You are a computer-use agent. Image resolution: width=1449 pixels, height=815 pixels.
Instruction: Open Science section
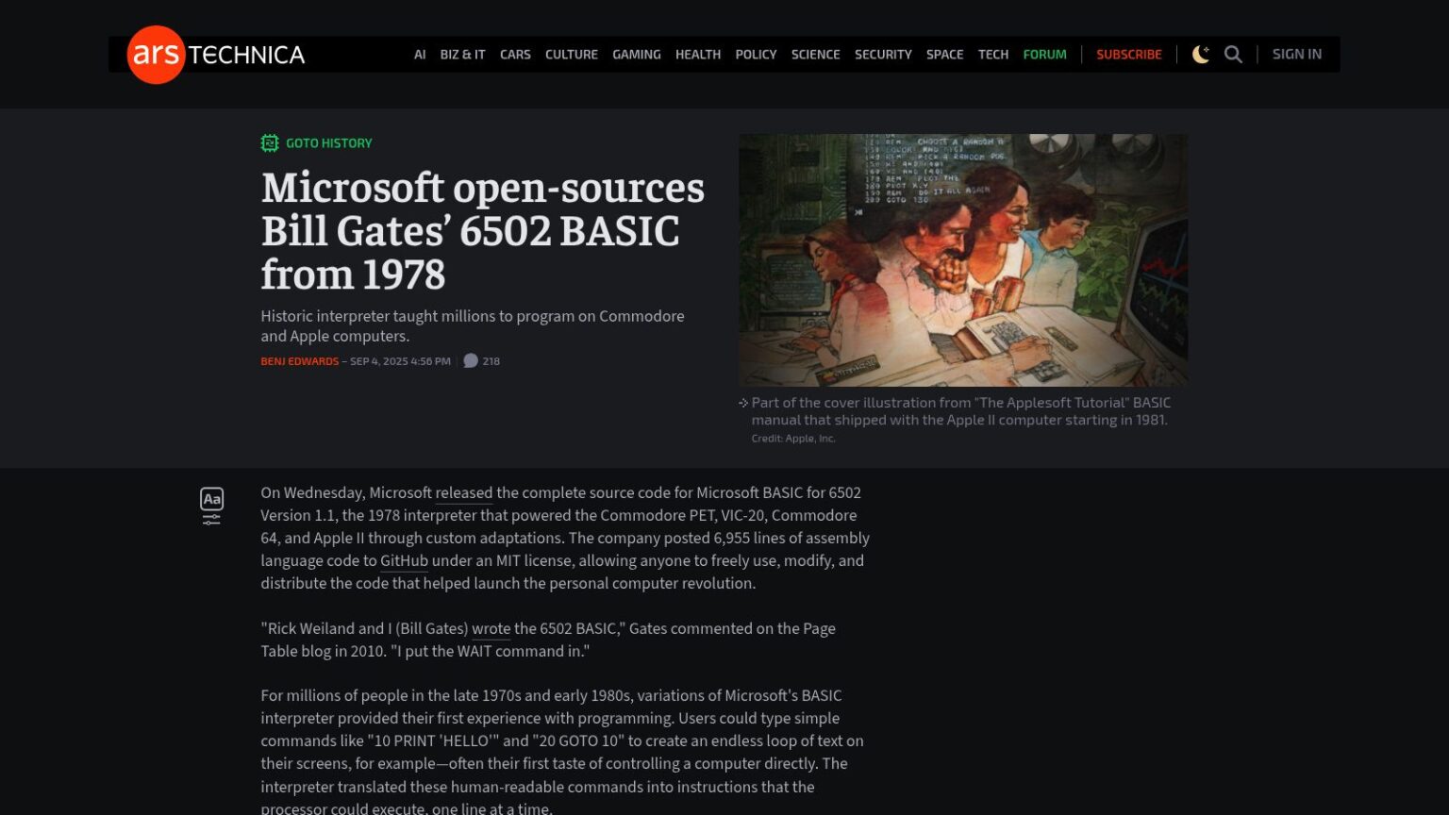coord(816,55)
